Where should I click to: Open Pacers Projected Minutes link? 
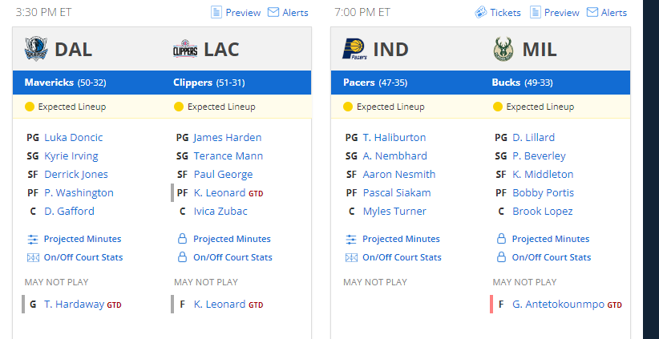point(401,239)
